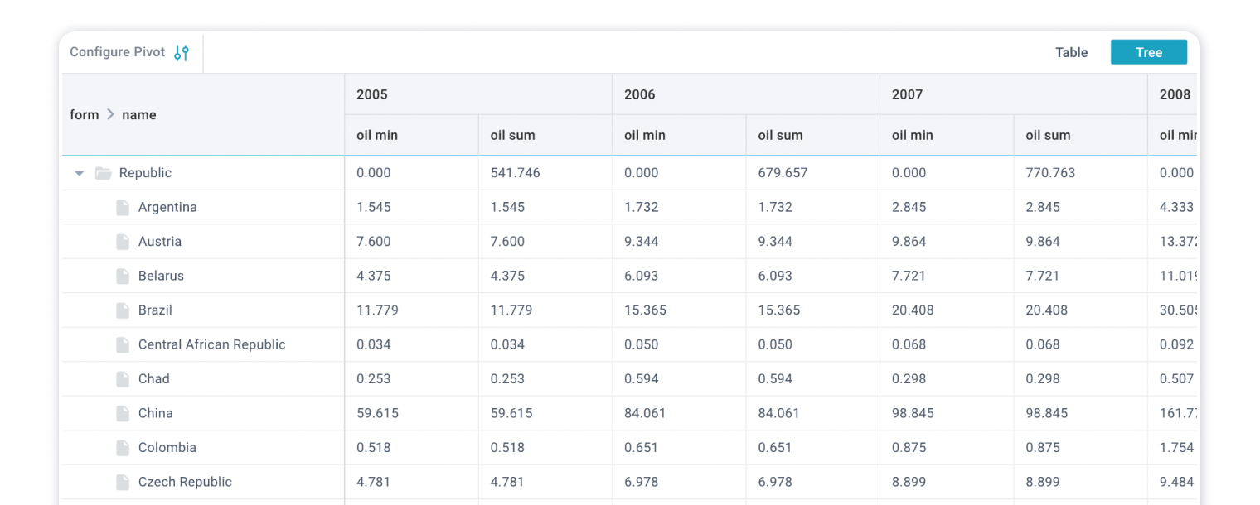Click the Central African Republic file icon

123,345
